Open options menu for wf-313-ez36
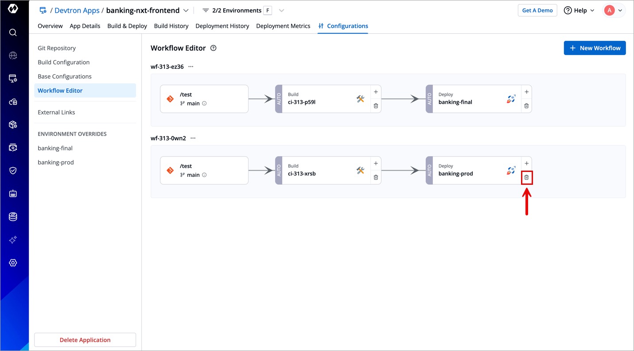634x351 pixels. [x=191, y=66]
